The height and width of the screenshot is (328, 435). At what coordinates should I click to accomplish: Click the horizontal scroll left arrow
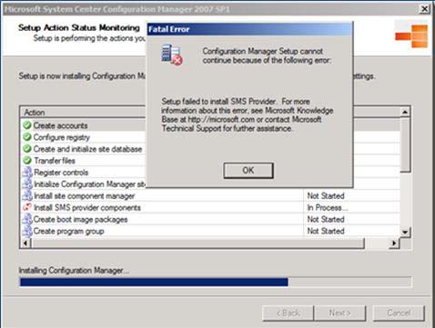coord(26,244)
